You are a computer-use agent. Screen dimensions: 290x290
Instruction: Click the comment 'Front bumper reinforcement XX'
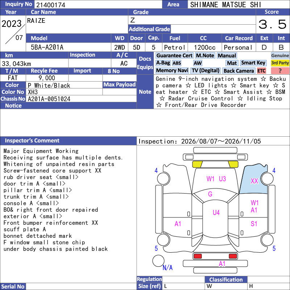pos(51,223)
